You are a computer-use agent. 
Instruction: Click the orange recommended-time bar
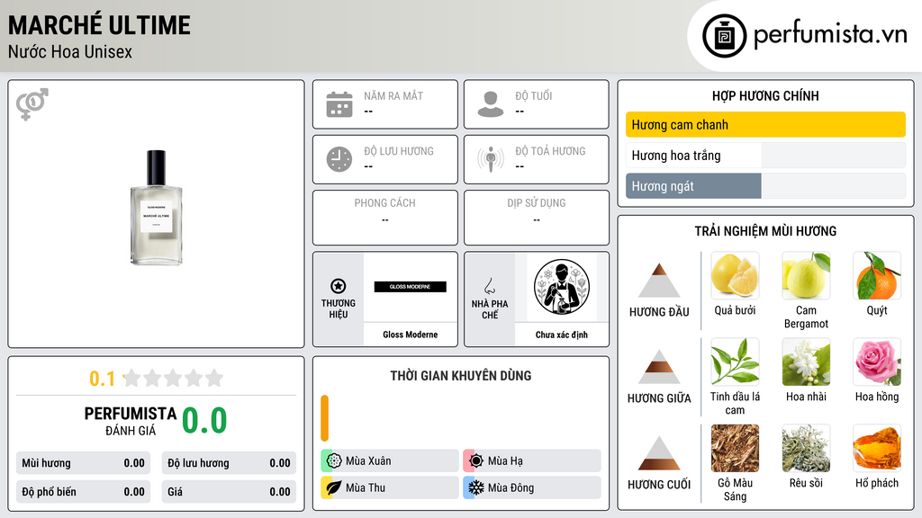point(324,418)
